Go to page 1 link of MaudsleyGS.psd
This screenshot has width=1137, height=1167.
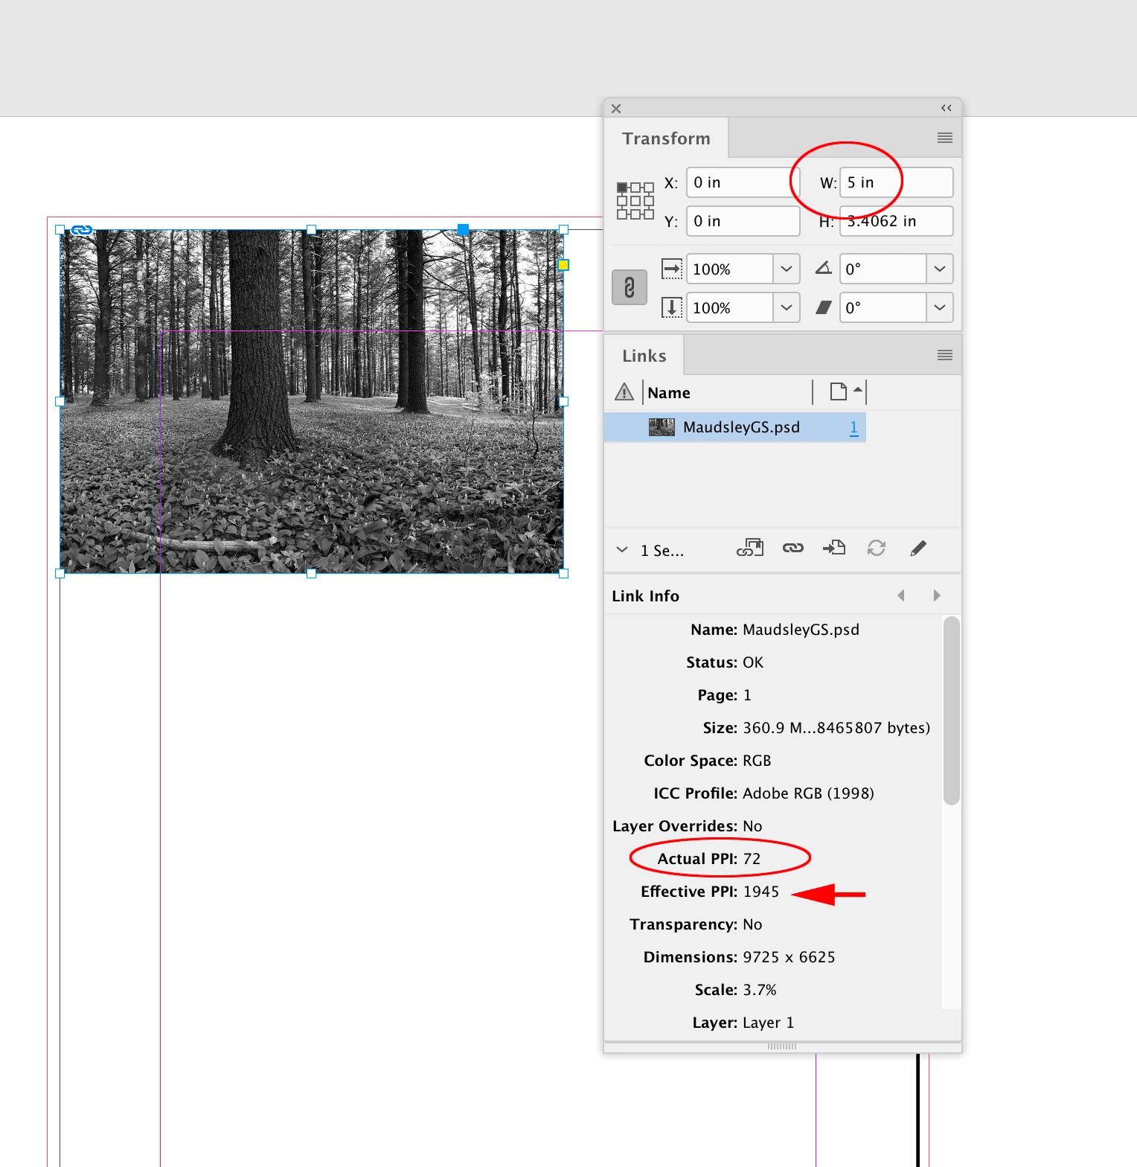tap(853, 427)
